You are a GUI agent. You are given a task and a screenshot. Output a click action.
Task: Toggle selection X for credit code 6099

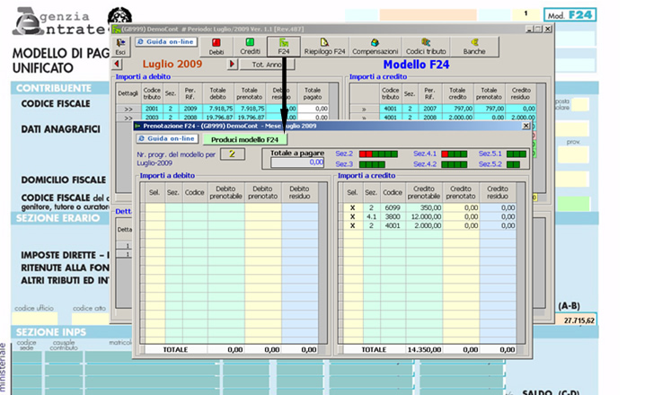[x=352, y=207]
